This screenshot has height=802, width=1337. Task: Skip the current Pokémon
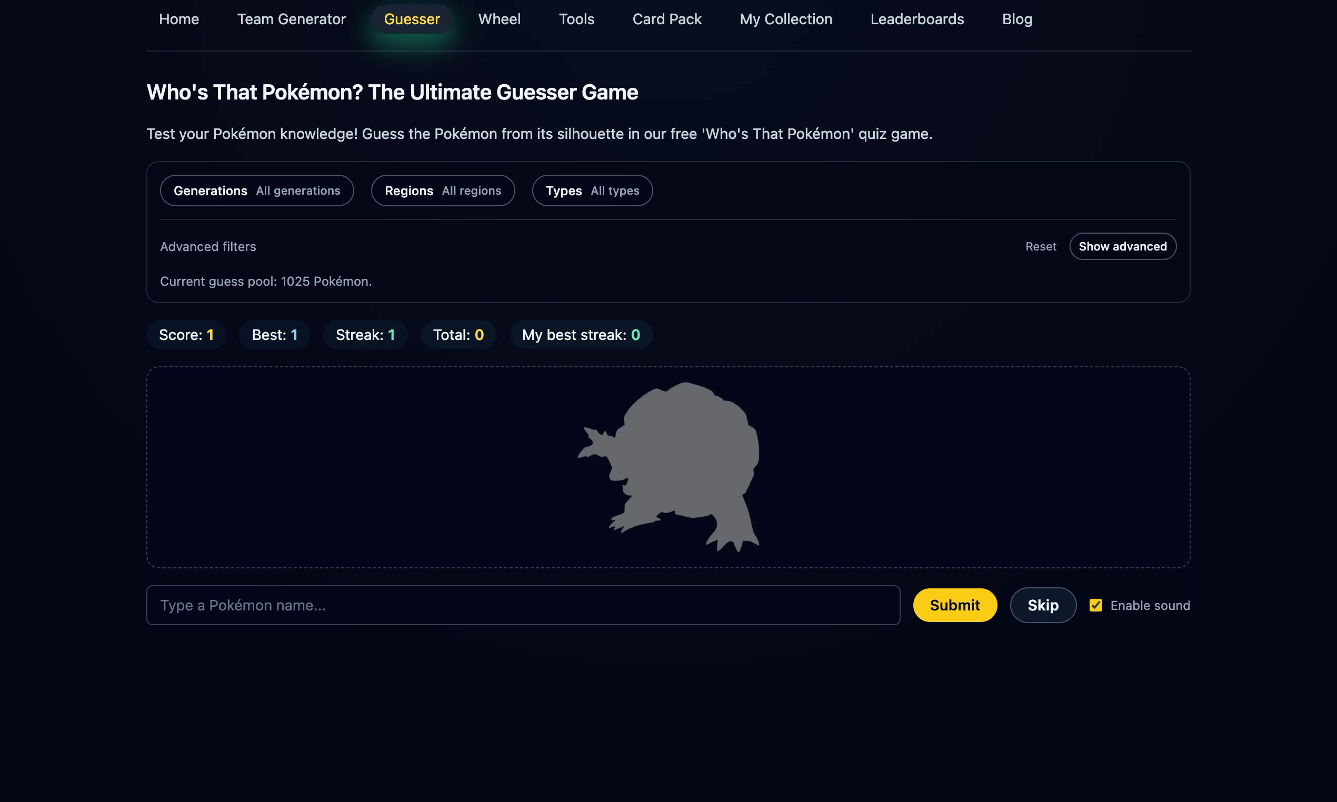[1042, 605]
